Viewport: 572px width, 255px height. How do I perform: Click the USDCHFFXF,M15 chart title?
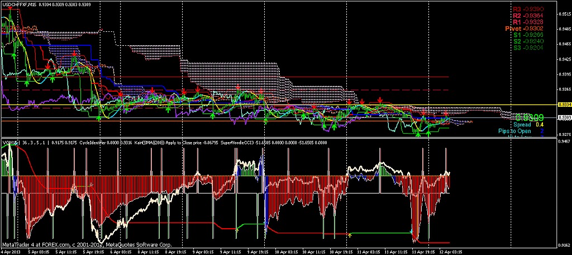[18, 4]
